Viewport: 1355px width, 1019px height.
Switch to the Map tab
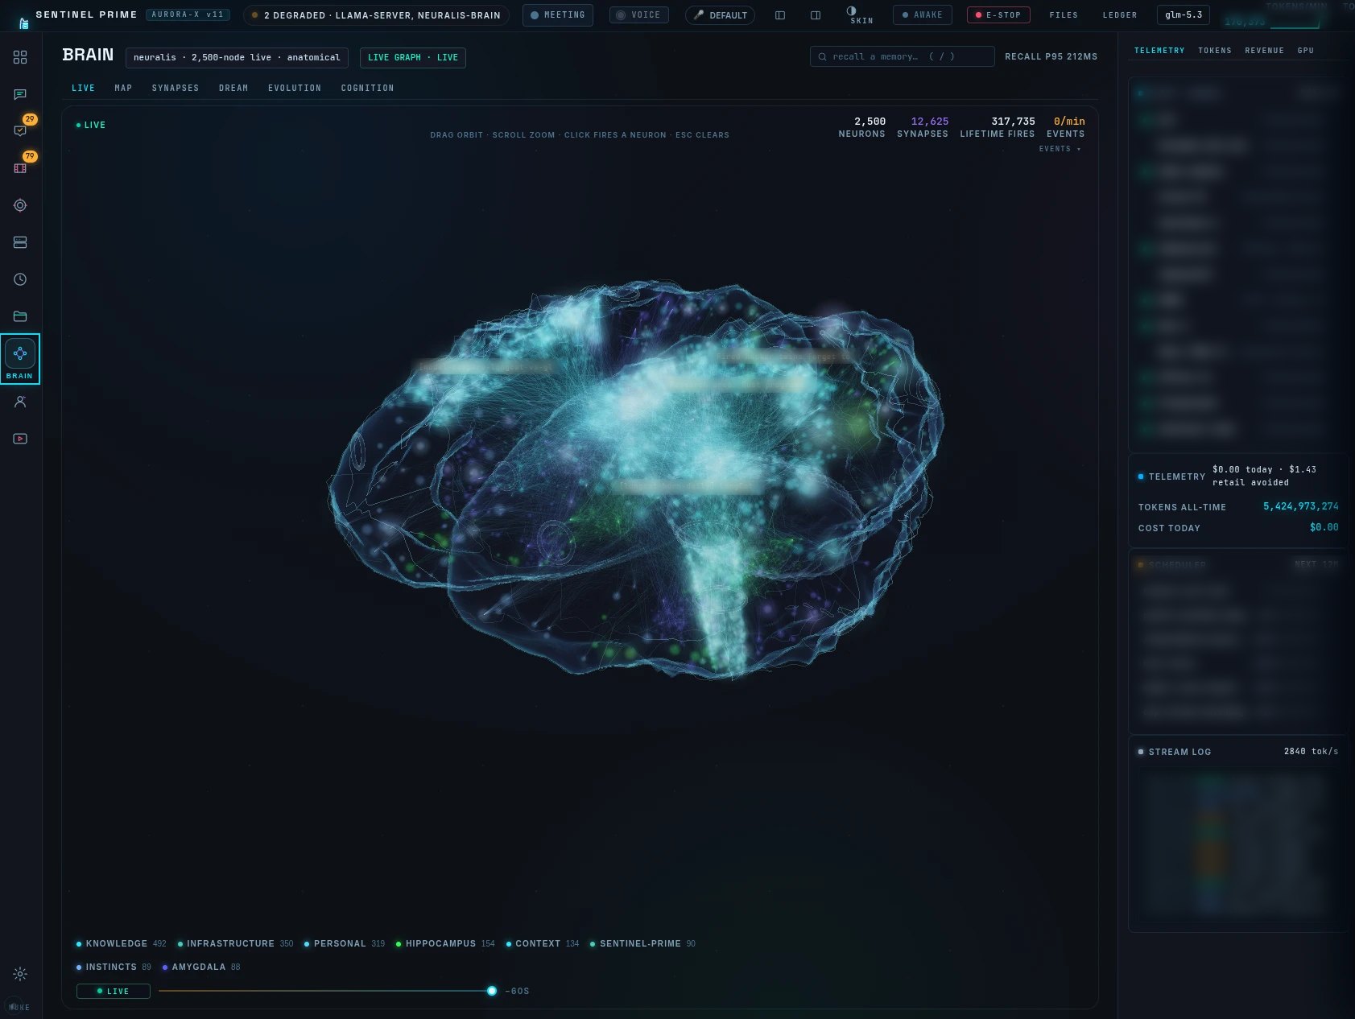click(123, 88)
